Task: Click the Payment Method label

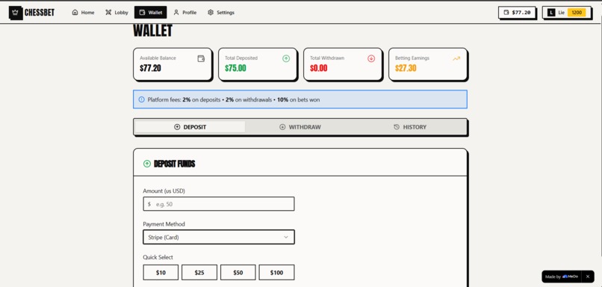Action: click(x=164, y=224)
